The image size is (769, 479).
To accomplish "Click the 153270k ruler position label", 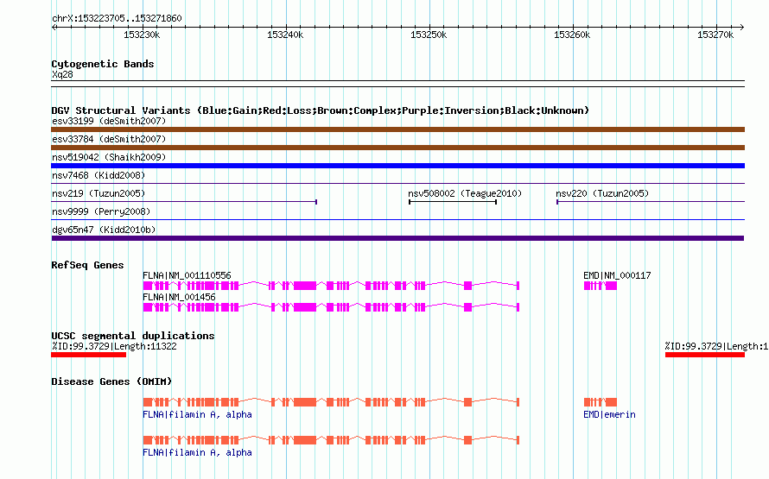I will coord(715,35).
